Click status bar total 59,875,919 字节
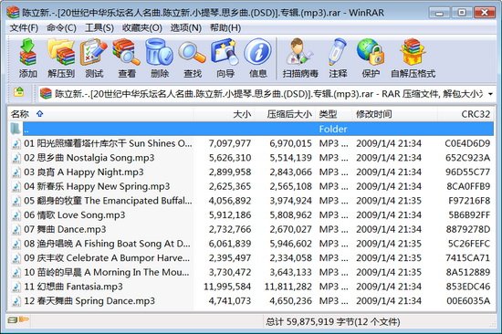 [x=310, y=321]
